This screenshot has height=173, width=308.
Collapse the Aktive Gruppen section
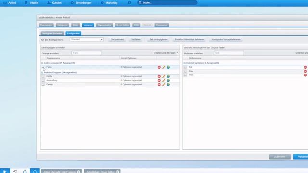[x=42, y=63]
